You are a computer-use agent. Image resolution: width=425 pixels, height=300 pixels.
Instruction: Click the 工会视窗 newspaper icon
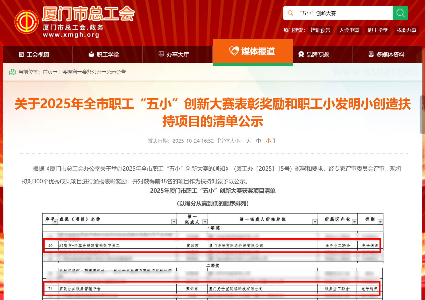(21, 54)
